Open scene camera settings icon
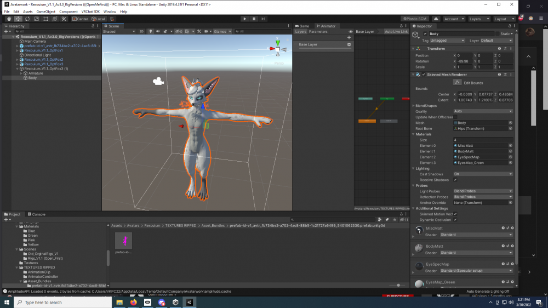Image resolution: width=548 pixels, height=308 pixels. 207,31
